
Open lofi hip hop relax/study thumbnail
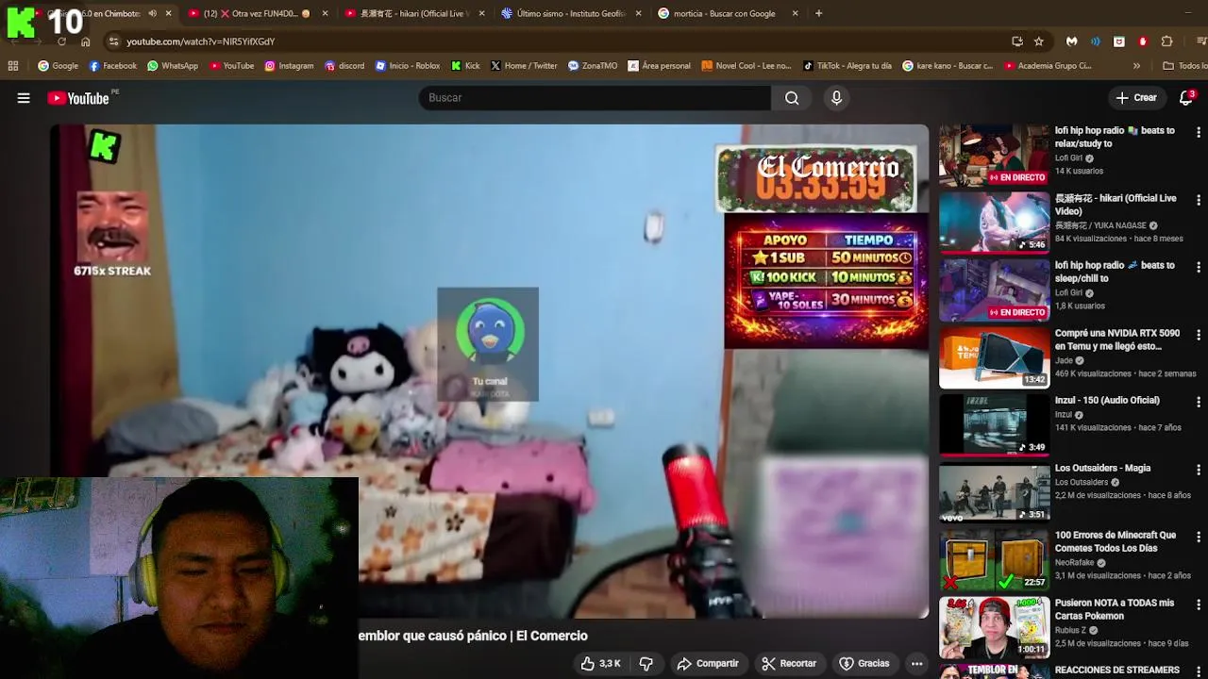coord(994,157)
